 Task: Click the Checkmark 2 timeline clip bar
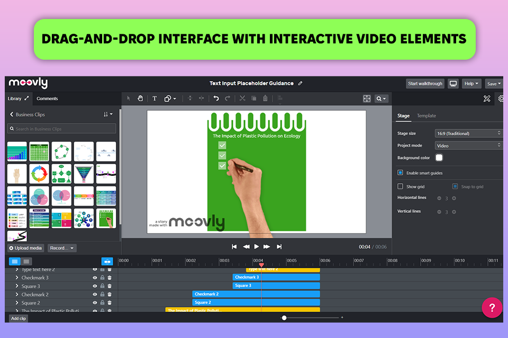256,294
